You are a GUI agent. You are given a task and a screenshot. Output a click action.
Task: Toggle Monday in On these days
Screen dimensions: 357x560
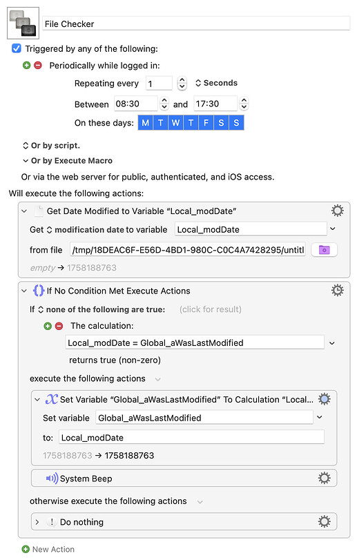pyautogui.click(x=145, y=122)
